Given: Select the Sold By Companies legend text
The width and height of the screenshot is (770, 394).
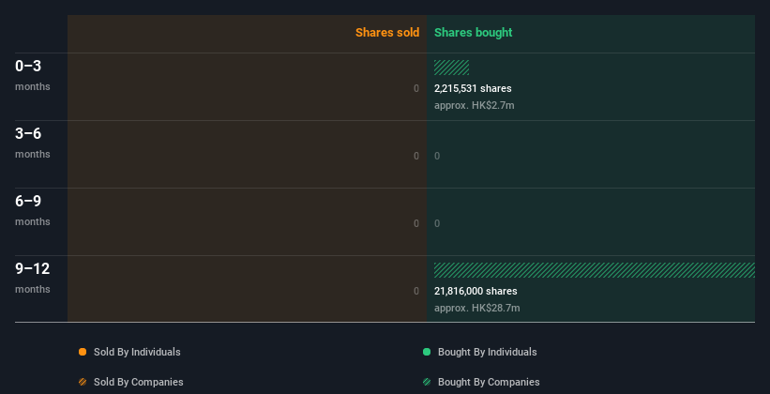Looking at the screenshot, I should (139, 382).
